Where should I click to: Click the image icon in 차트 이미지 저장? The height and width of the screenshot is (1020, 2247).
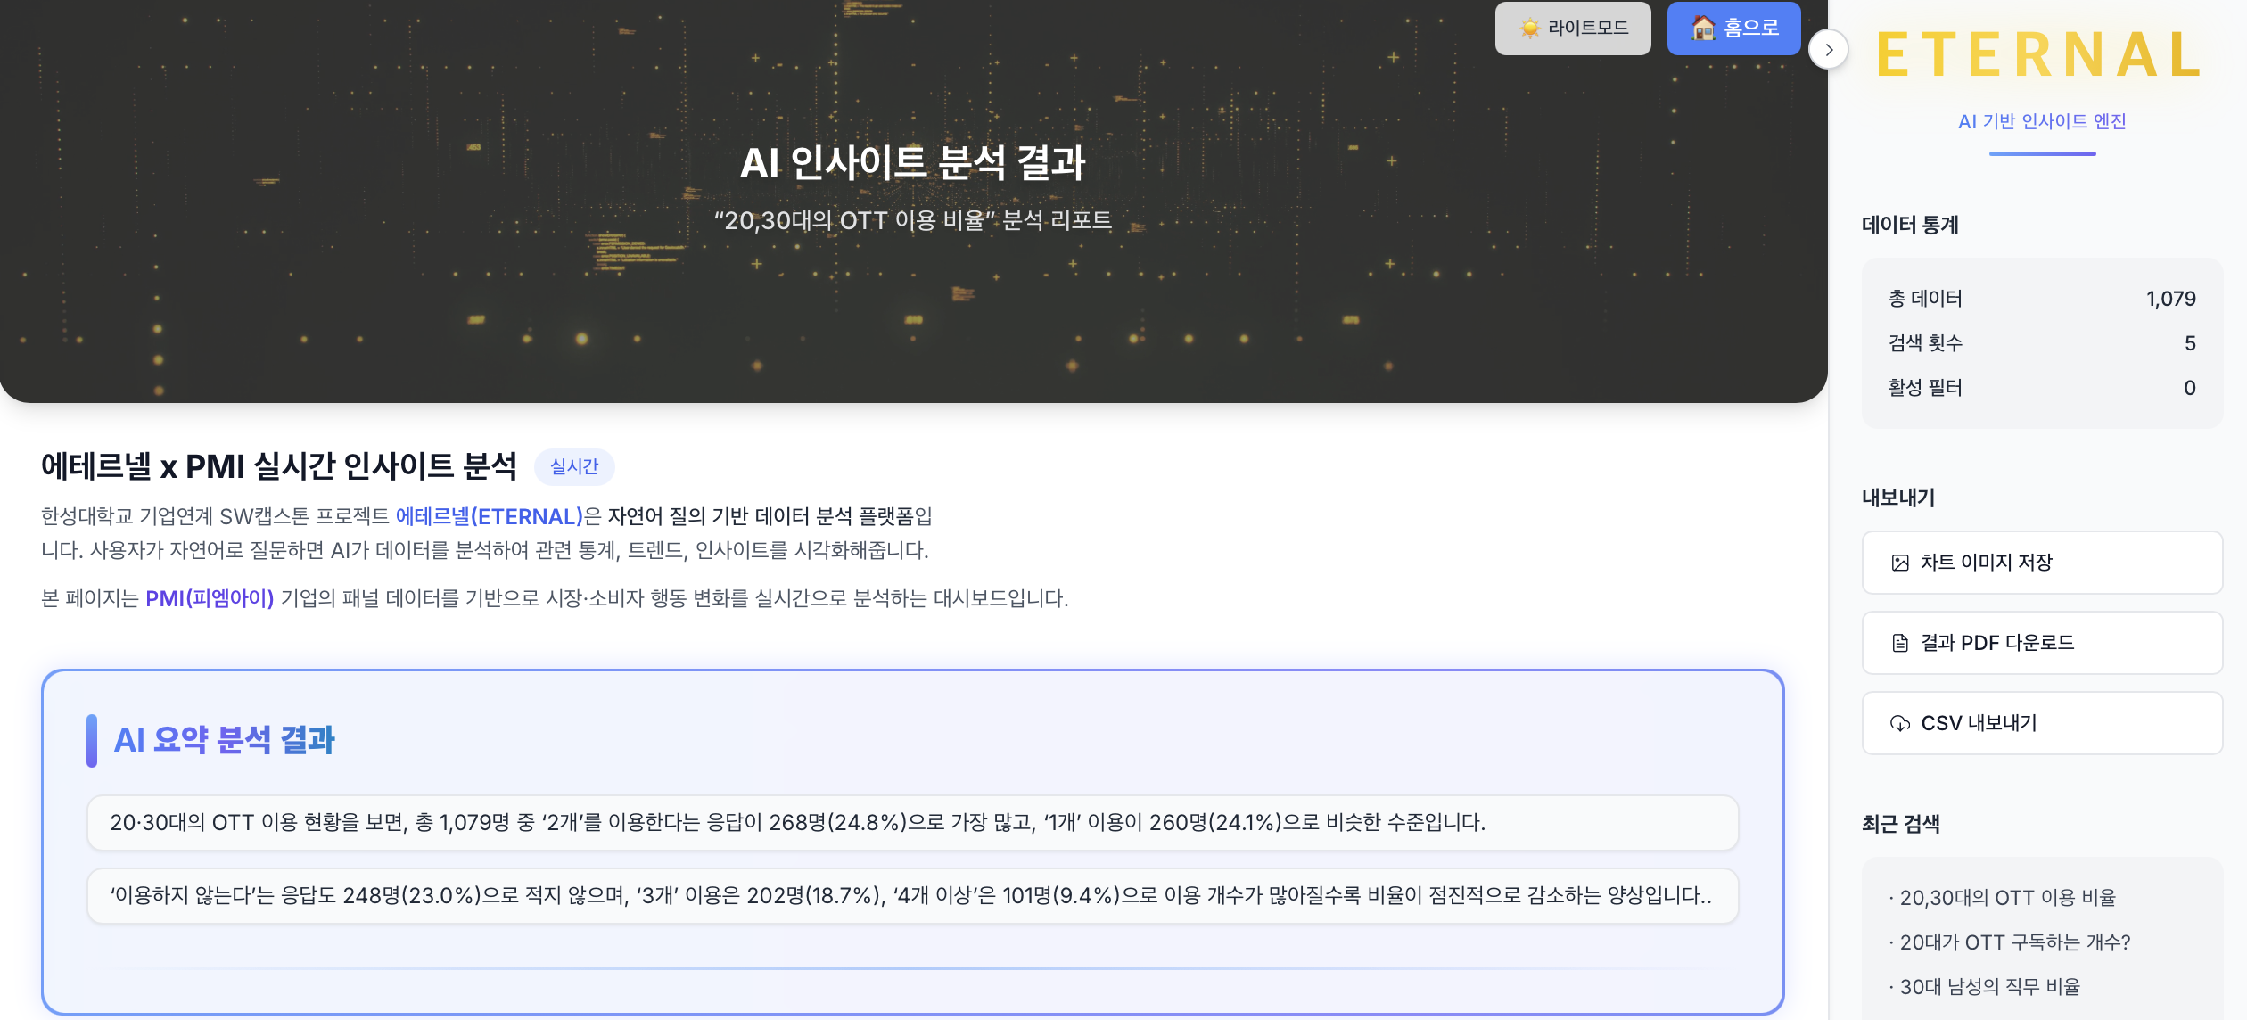[1900, 563]
